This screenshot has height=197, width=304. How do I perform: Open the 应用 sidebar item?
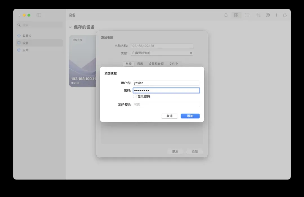(x=25, y=50)
